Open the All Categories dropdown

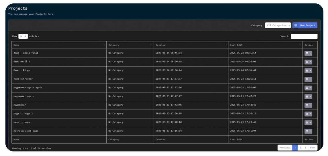(278, 25)
